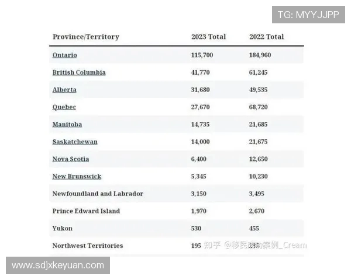
Task: Select the Manitoba link
Action: click(x=67, y=124)
